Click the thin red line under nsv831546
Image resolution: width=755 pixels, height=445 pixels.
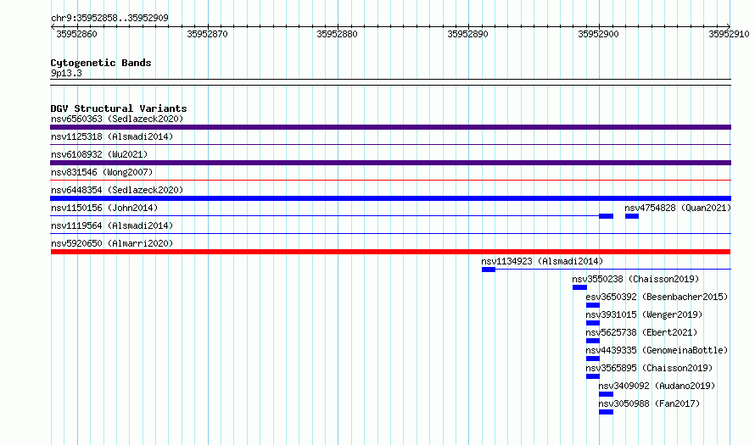point(390,181)
